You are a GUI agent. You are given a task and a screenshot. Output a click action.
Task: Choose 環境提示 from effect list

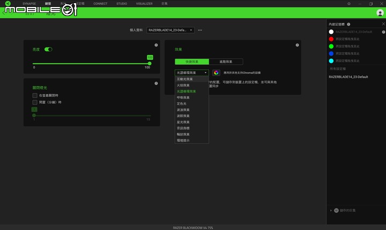[192, 141]
